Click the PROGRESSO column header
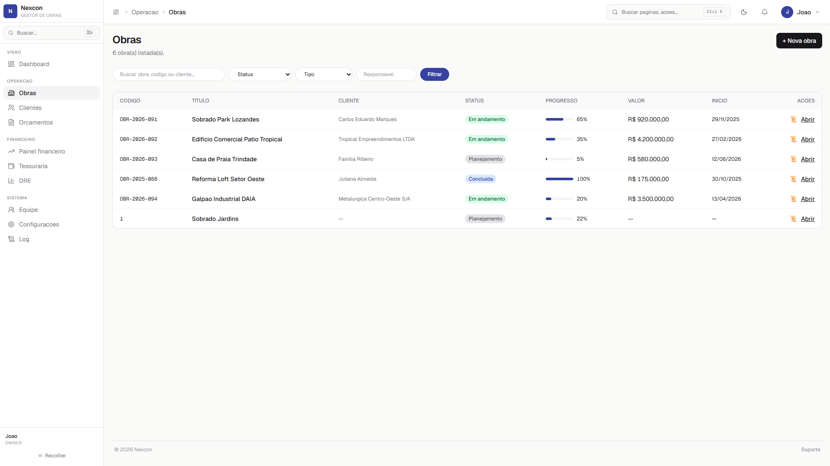This screenshot has width=830, height=466. click(x=561, y=101)
